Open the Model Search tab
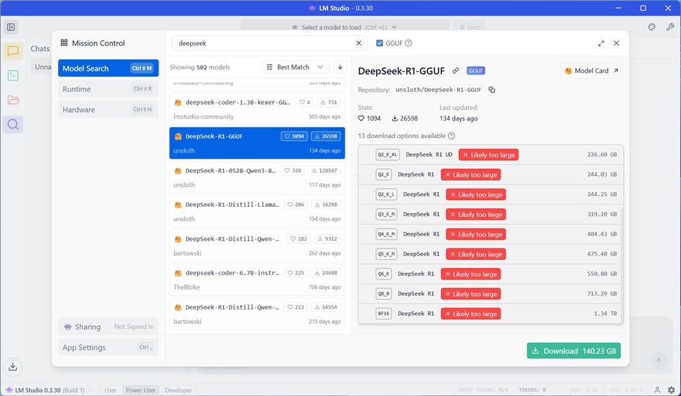Viewport: 681px width, 396px height. (x=108, y=68)
